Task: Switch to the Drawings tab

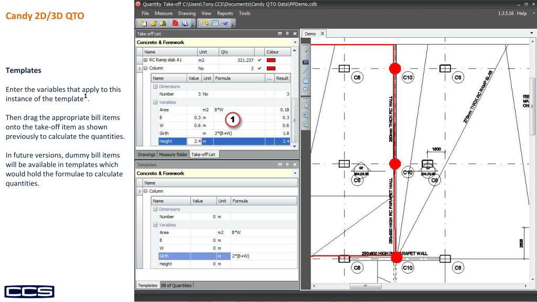Action: [x=146, y=155]
